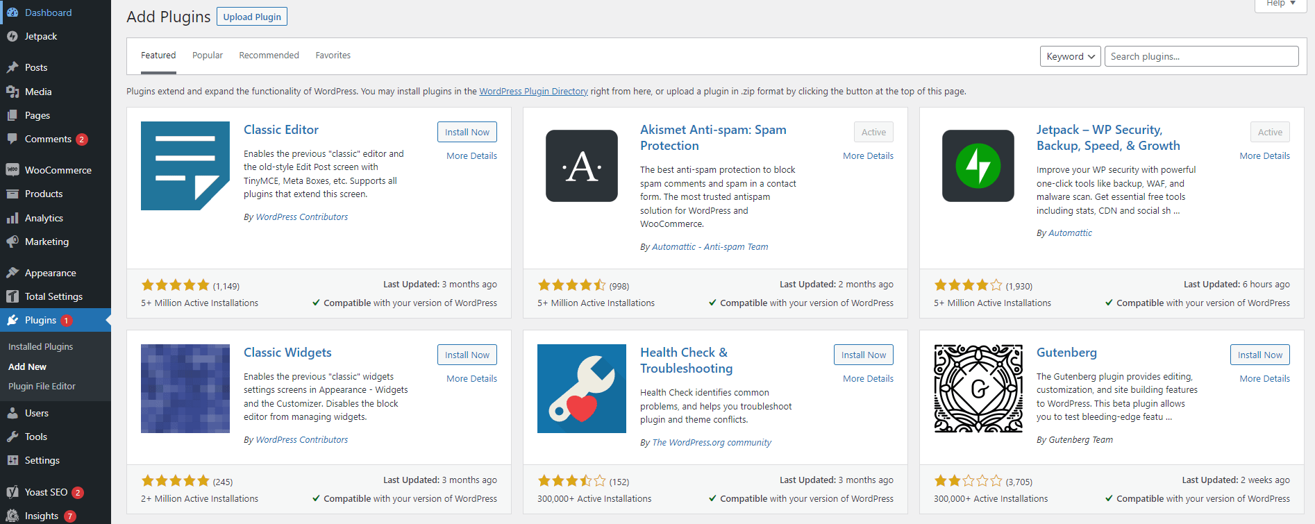Viewport: 1315px width, 524px height.
Task: Install the Classic Editor plugin
Action: (467, 132)
